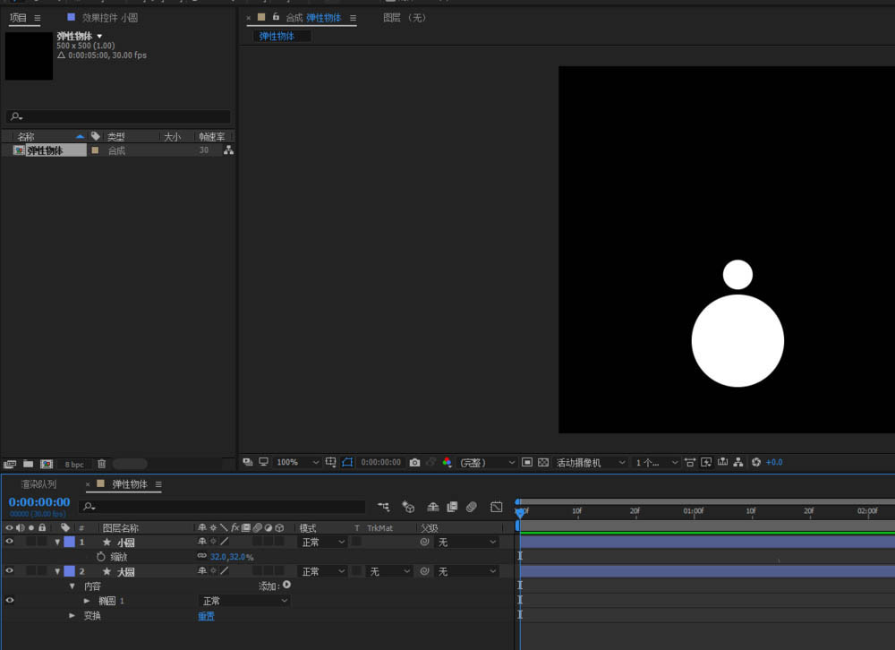Take a snapshot with the camera icon
This screenshot has height=650, width=895.
(x=414, y=462)
